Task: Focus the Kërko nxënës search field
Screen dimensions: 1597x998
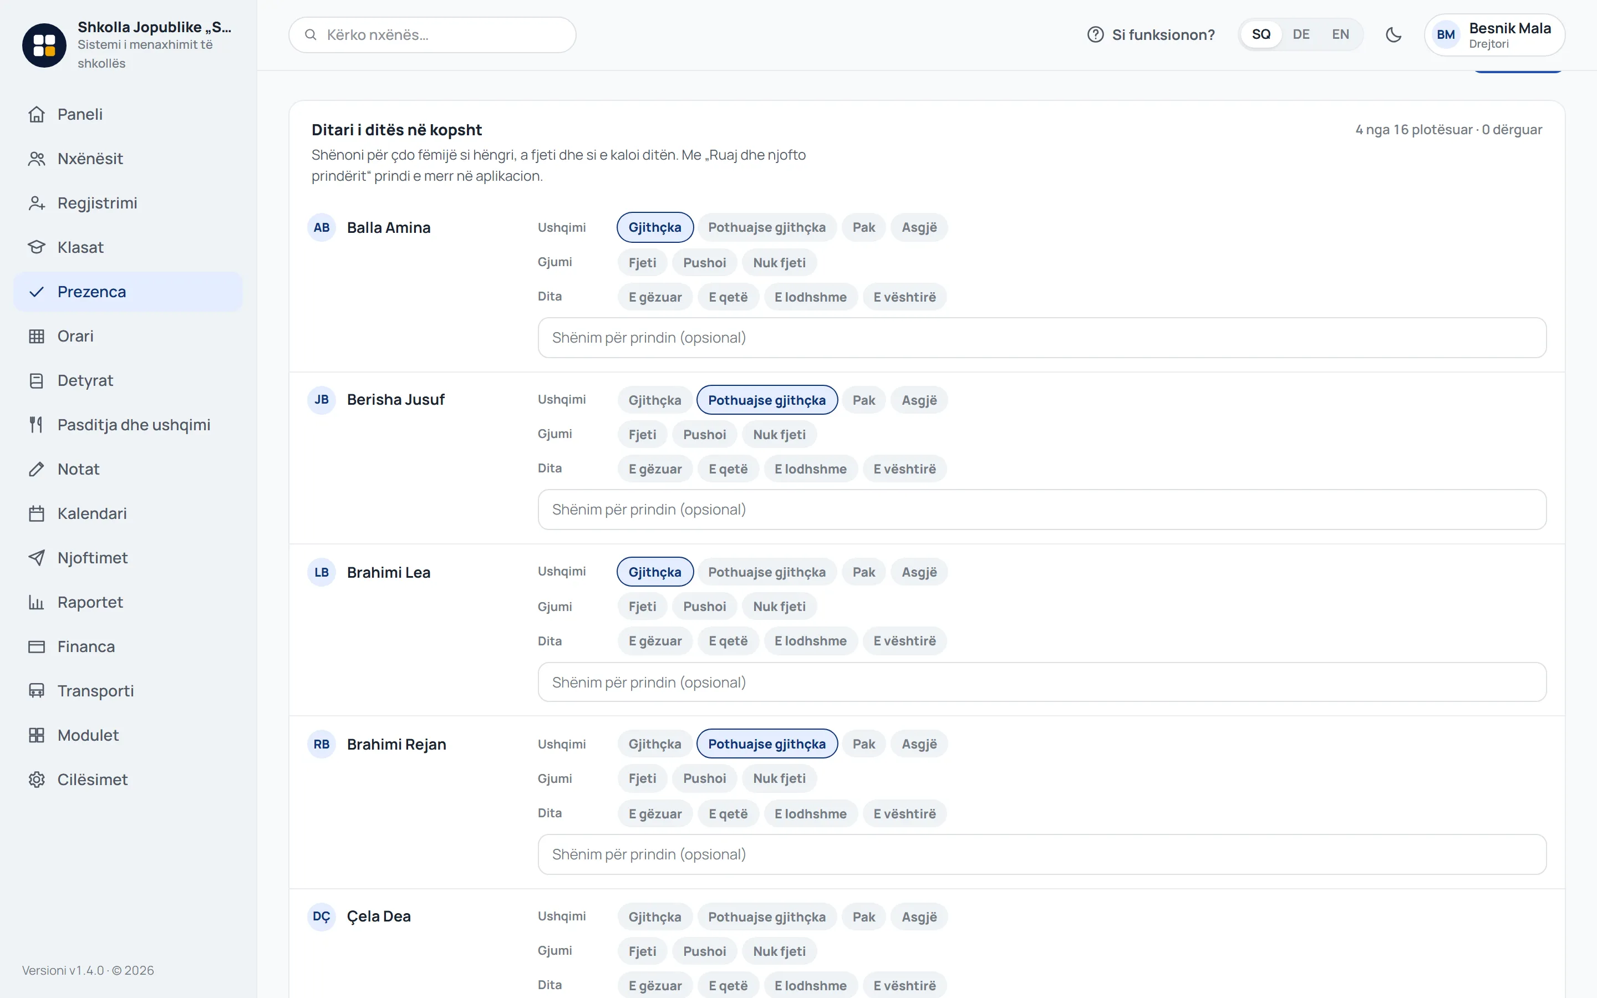Action: pos(433,35)
